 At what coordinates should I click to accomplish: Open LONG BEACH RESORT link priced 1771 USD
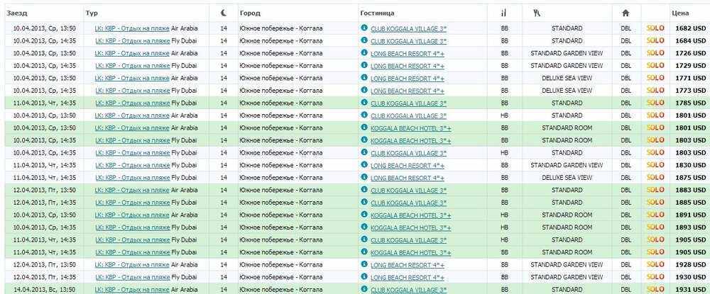point(408,78)
